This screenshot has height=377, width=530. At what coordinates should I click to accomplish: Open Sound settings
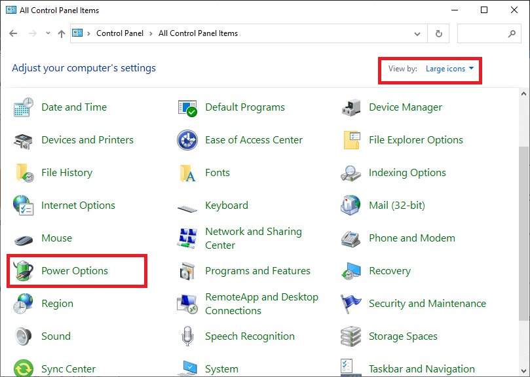[56, 336]
